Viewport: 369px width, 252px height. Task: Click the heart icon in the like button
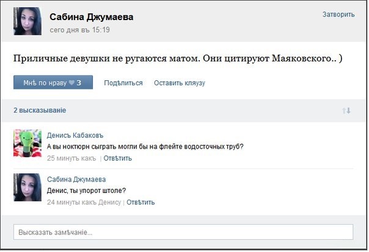(71, 83)
